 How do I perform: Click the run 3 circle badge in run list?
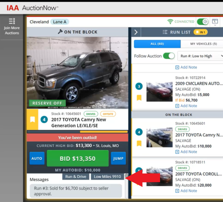139,86
